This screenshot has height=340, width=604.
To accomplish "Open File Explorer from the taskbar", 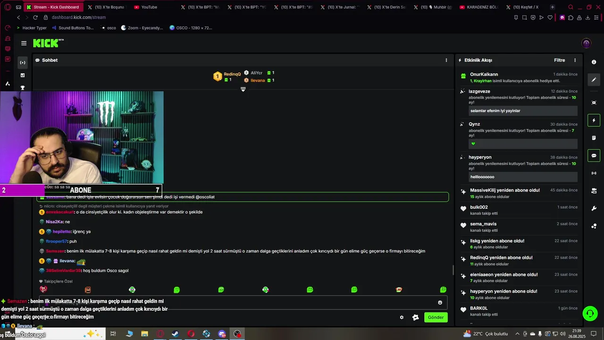I will coord(144,334).
